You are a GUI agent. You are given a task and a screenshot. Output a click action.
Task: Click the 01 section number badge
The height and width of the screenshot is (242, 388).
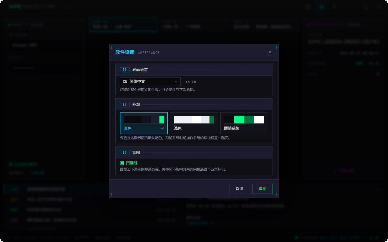click(125, 70)
